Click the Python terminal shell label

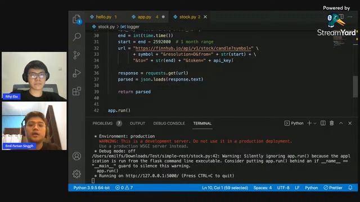(x=294, y=123)
